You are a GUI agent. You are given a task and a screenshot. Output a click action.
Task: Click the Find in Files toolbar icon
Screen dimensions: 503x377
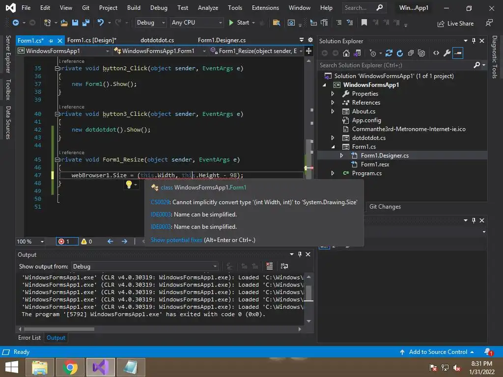point(276,23)
